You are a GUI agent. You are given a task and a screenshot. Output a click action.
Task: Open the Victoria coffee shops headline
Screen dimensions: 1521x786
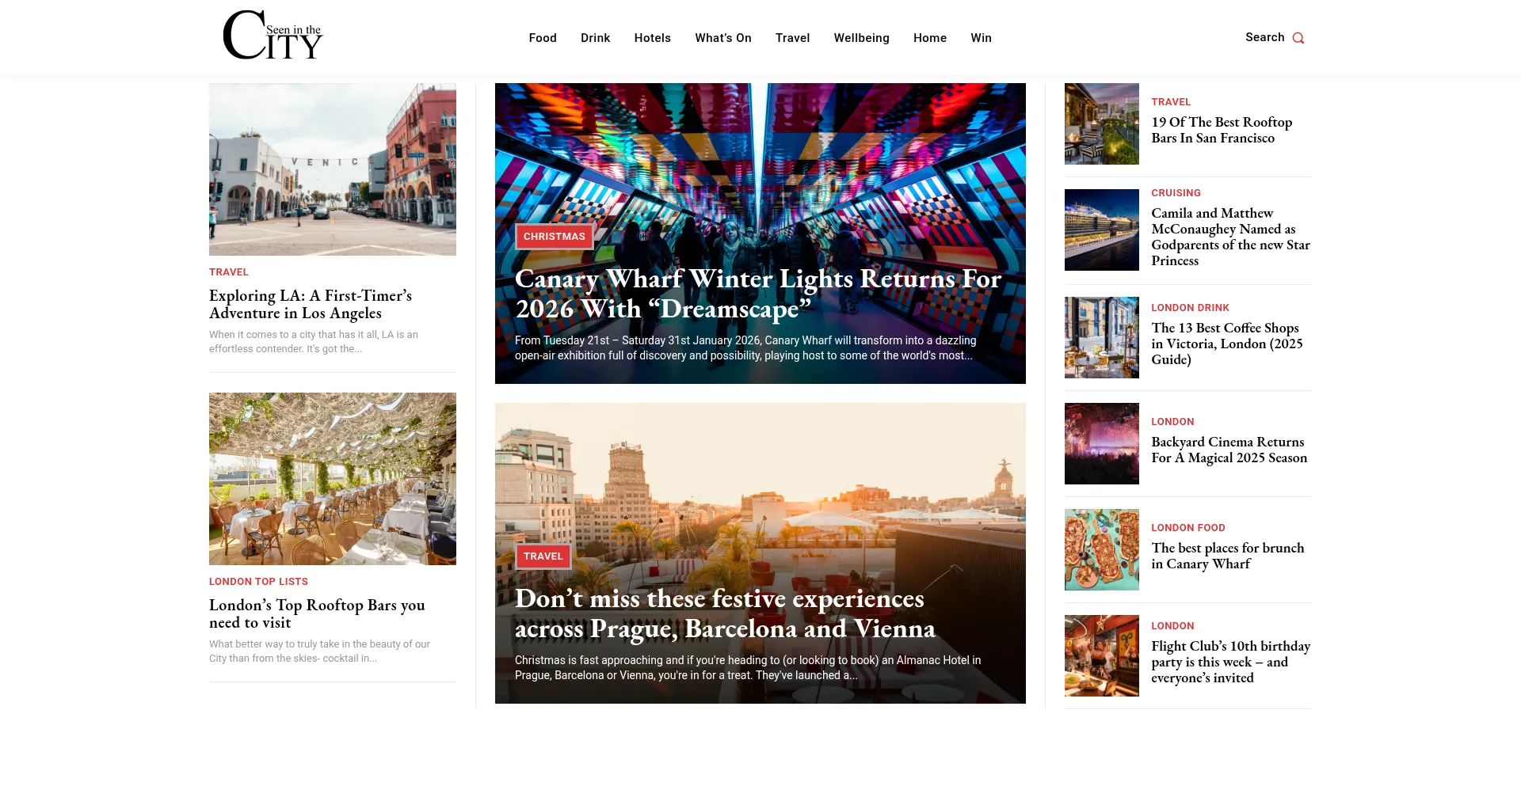click(1226, 344)
